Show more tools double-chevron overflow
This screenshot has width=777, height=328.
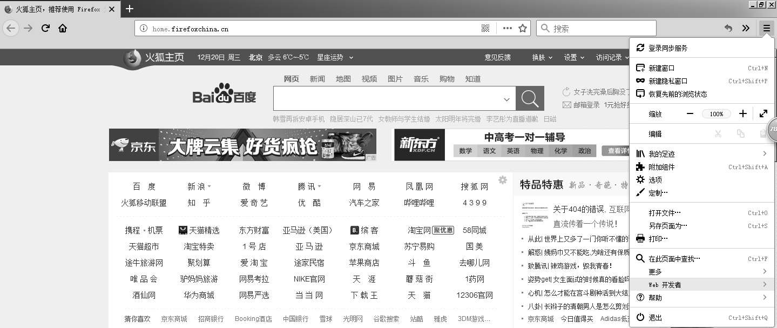(x=746, y=28)
